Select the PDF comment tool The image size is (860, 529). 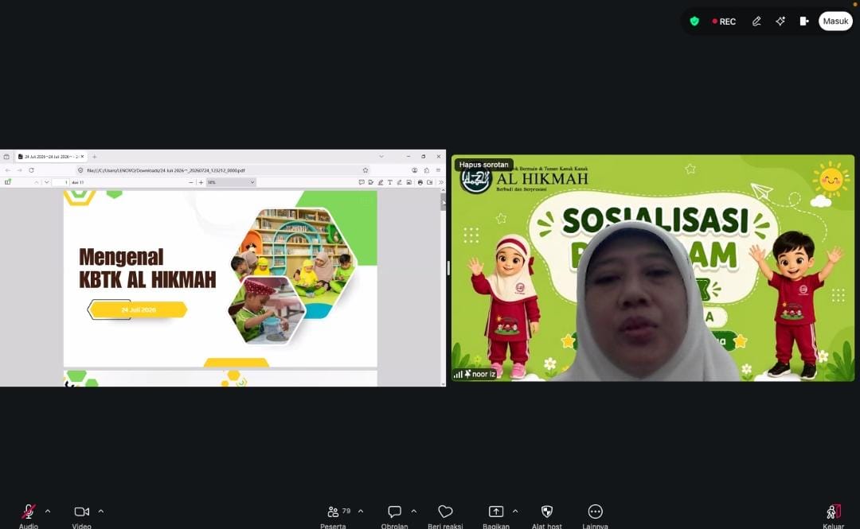362,182
